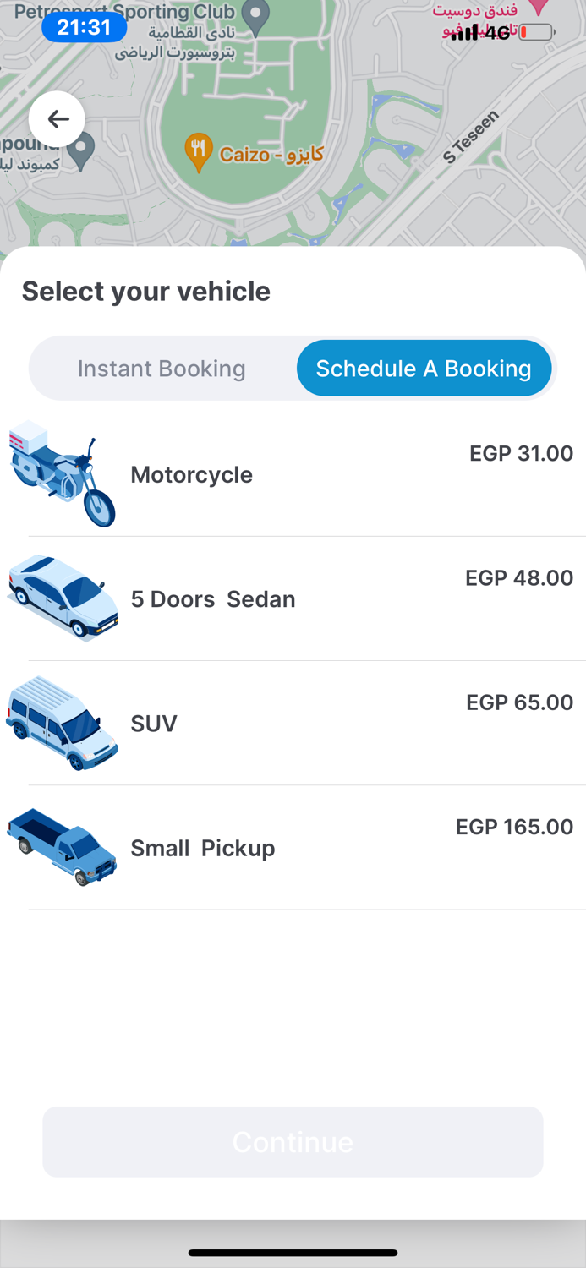The height and width of the screenshot is (1268, 586).
Task: Tap the EGP 31.00 price
Action: click(521, 453)
